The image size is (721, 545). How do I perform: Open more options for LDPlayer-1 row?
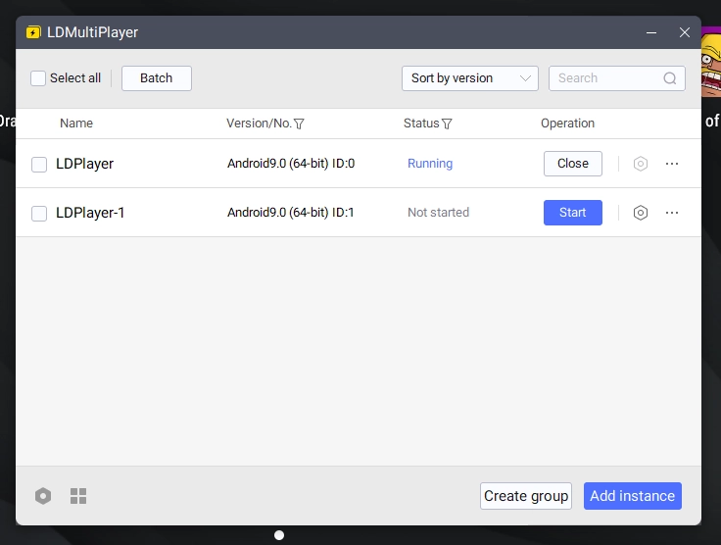coord(672,213)
